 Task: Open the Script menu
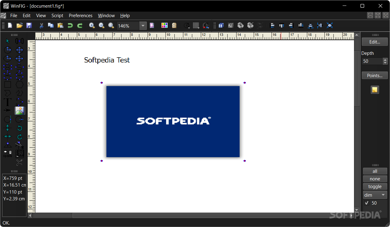(57, 16)
